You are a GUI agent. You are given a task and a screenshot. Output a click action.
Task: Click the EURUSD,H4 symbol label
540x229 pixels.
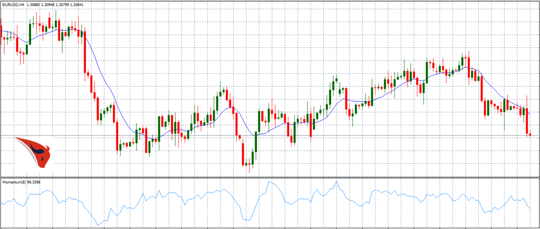click(13, 4)
